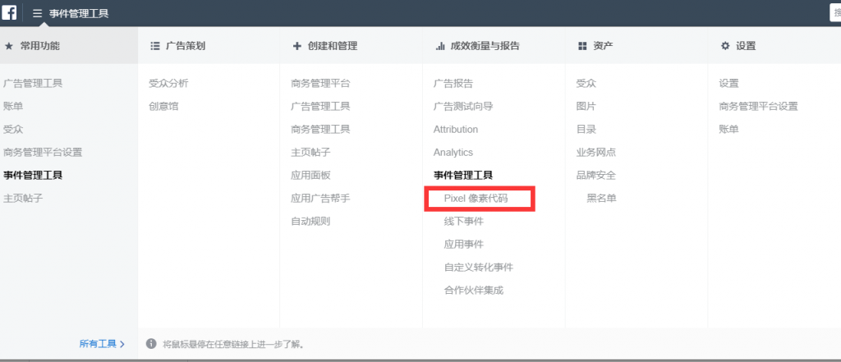841x362 pixels.
Task: Open 受众分析 link
Action: click(x=168, y=83)
